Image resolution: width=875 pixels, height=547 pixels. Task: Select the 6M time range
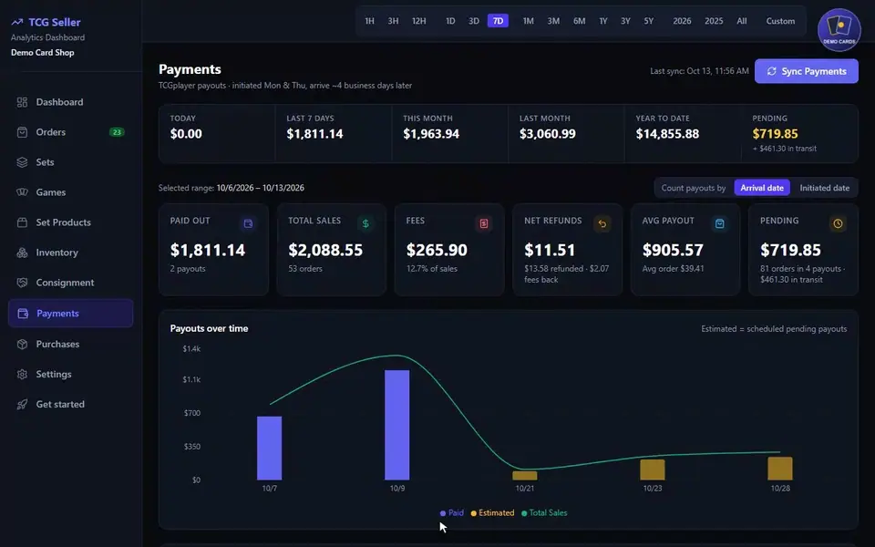[x=580, y=21]
